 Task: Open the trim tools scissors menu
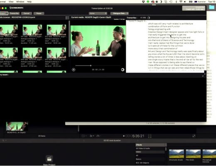(x=92, y=136)
